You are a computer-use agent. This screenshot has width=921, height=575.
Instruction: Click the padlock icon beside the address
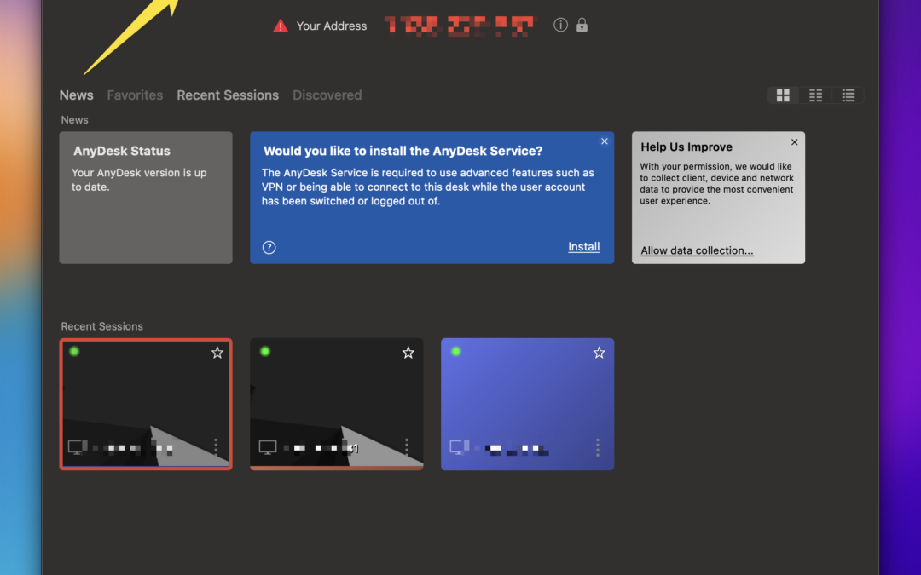pyautogui.click(x=582, y=25)
